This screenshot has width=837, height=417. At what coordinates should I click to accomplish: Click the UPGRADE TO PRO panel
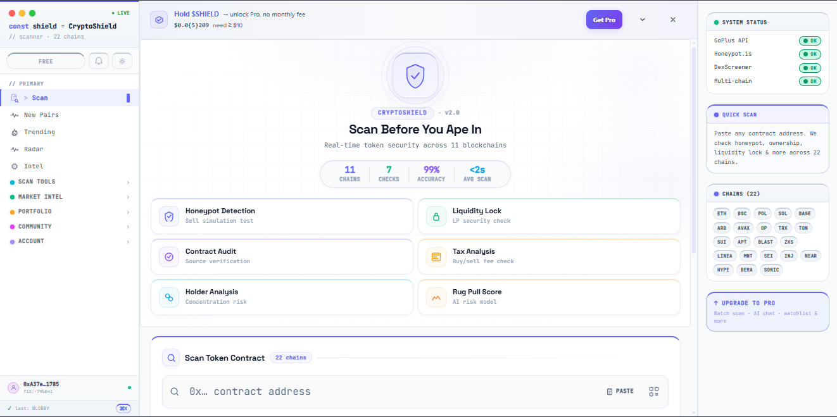tap(767, 311)
